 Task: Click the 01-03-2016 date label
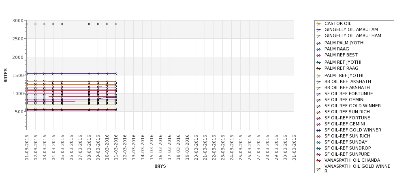coord(27,148)
